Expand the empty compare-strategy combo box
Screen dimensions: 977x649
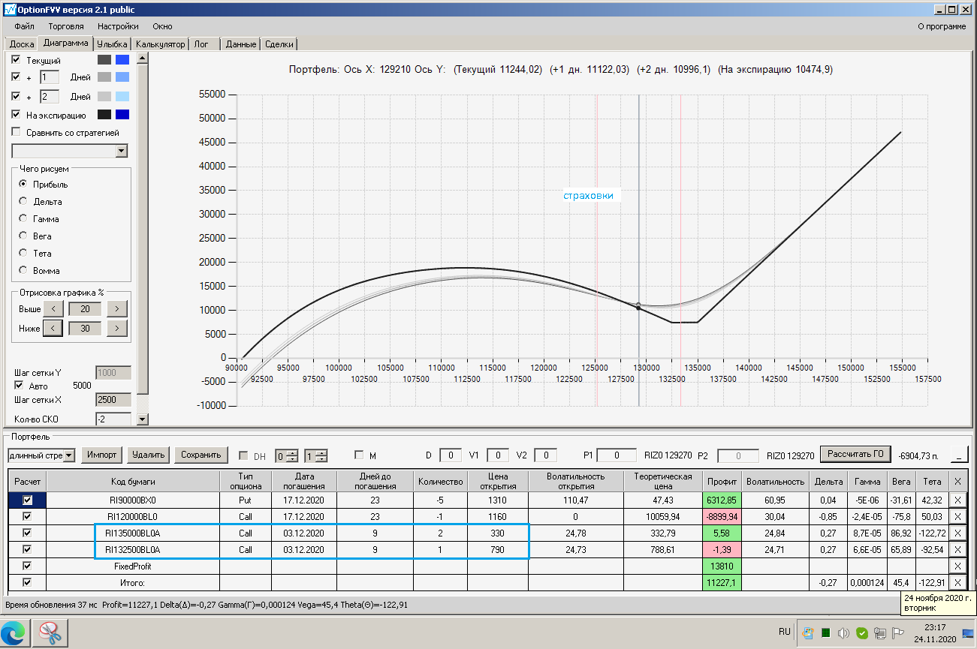[122, 151]
